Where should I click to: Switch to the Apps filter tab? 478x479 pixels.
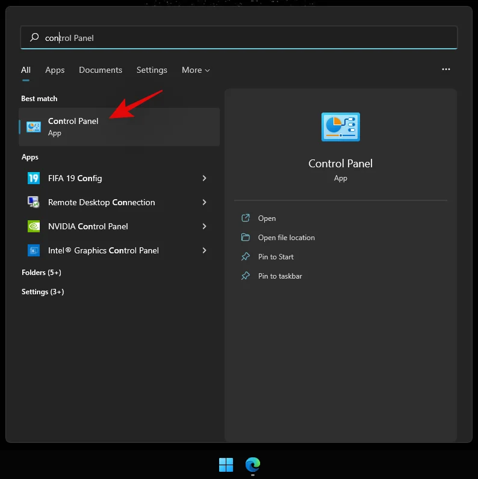point(55,70)
